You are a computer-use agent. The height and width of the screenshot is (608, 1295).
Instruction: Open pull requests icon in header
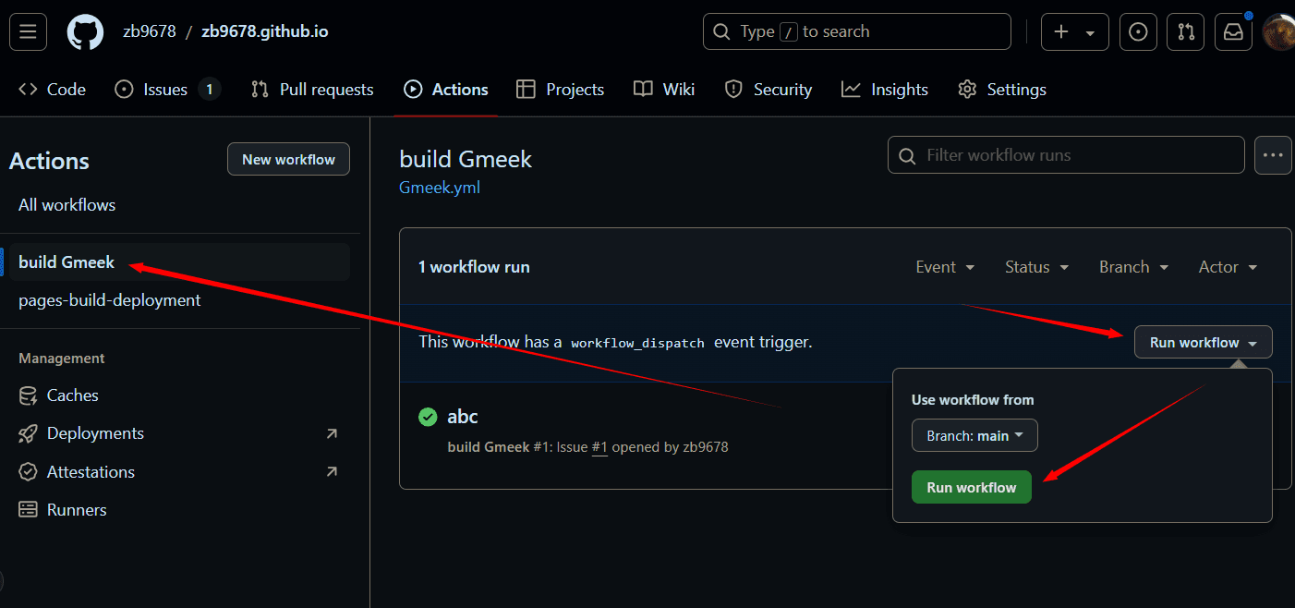1186,32
